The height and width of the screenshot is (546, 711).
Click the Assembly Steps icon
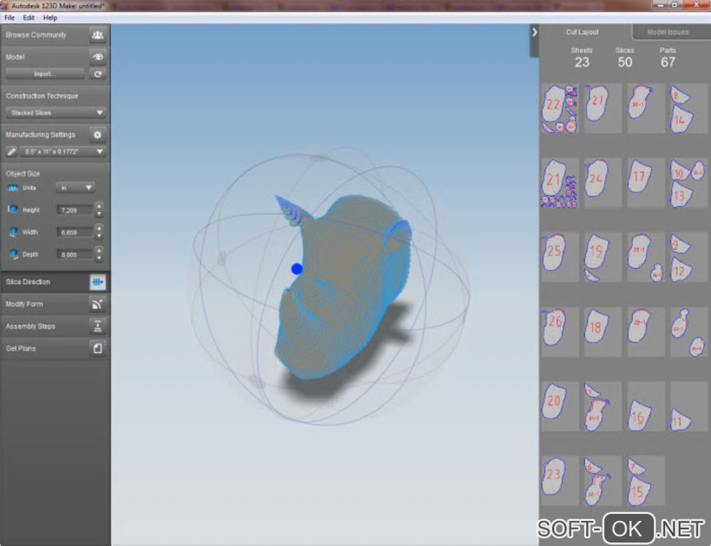click(x=98, y=326)
